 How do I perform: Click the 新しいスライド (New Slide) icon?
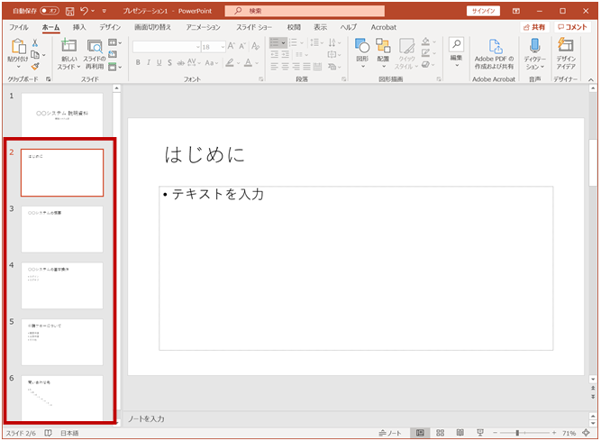[x=68, y=46]
